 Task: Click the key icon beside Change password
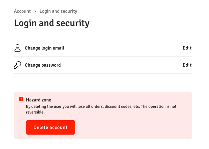tap(17, 65)
